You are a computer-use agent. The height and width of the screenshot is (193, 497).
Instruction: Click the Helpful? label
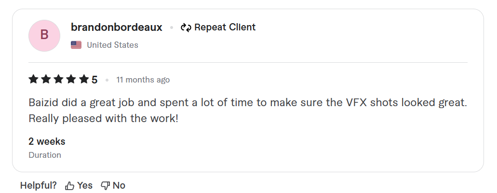[39, 185]
